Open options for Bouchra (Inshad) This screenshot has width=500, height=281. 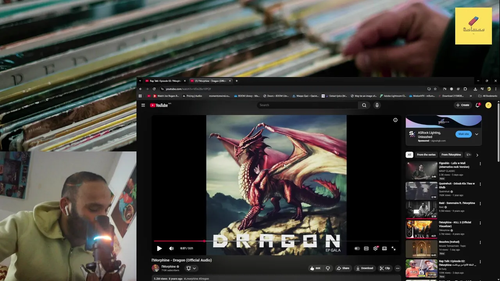[x=480, y=243]
